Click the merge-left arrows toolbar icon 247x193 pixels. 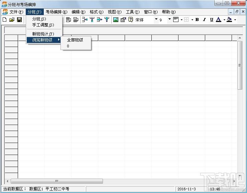pyautogui.click(x=85, y=20)
